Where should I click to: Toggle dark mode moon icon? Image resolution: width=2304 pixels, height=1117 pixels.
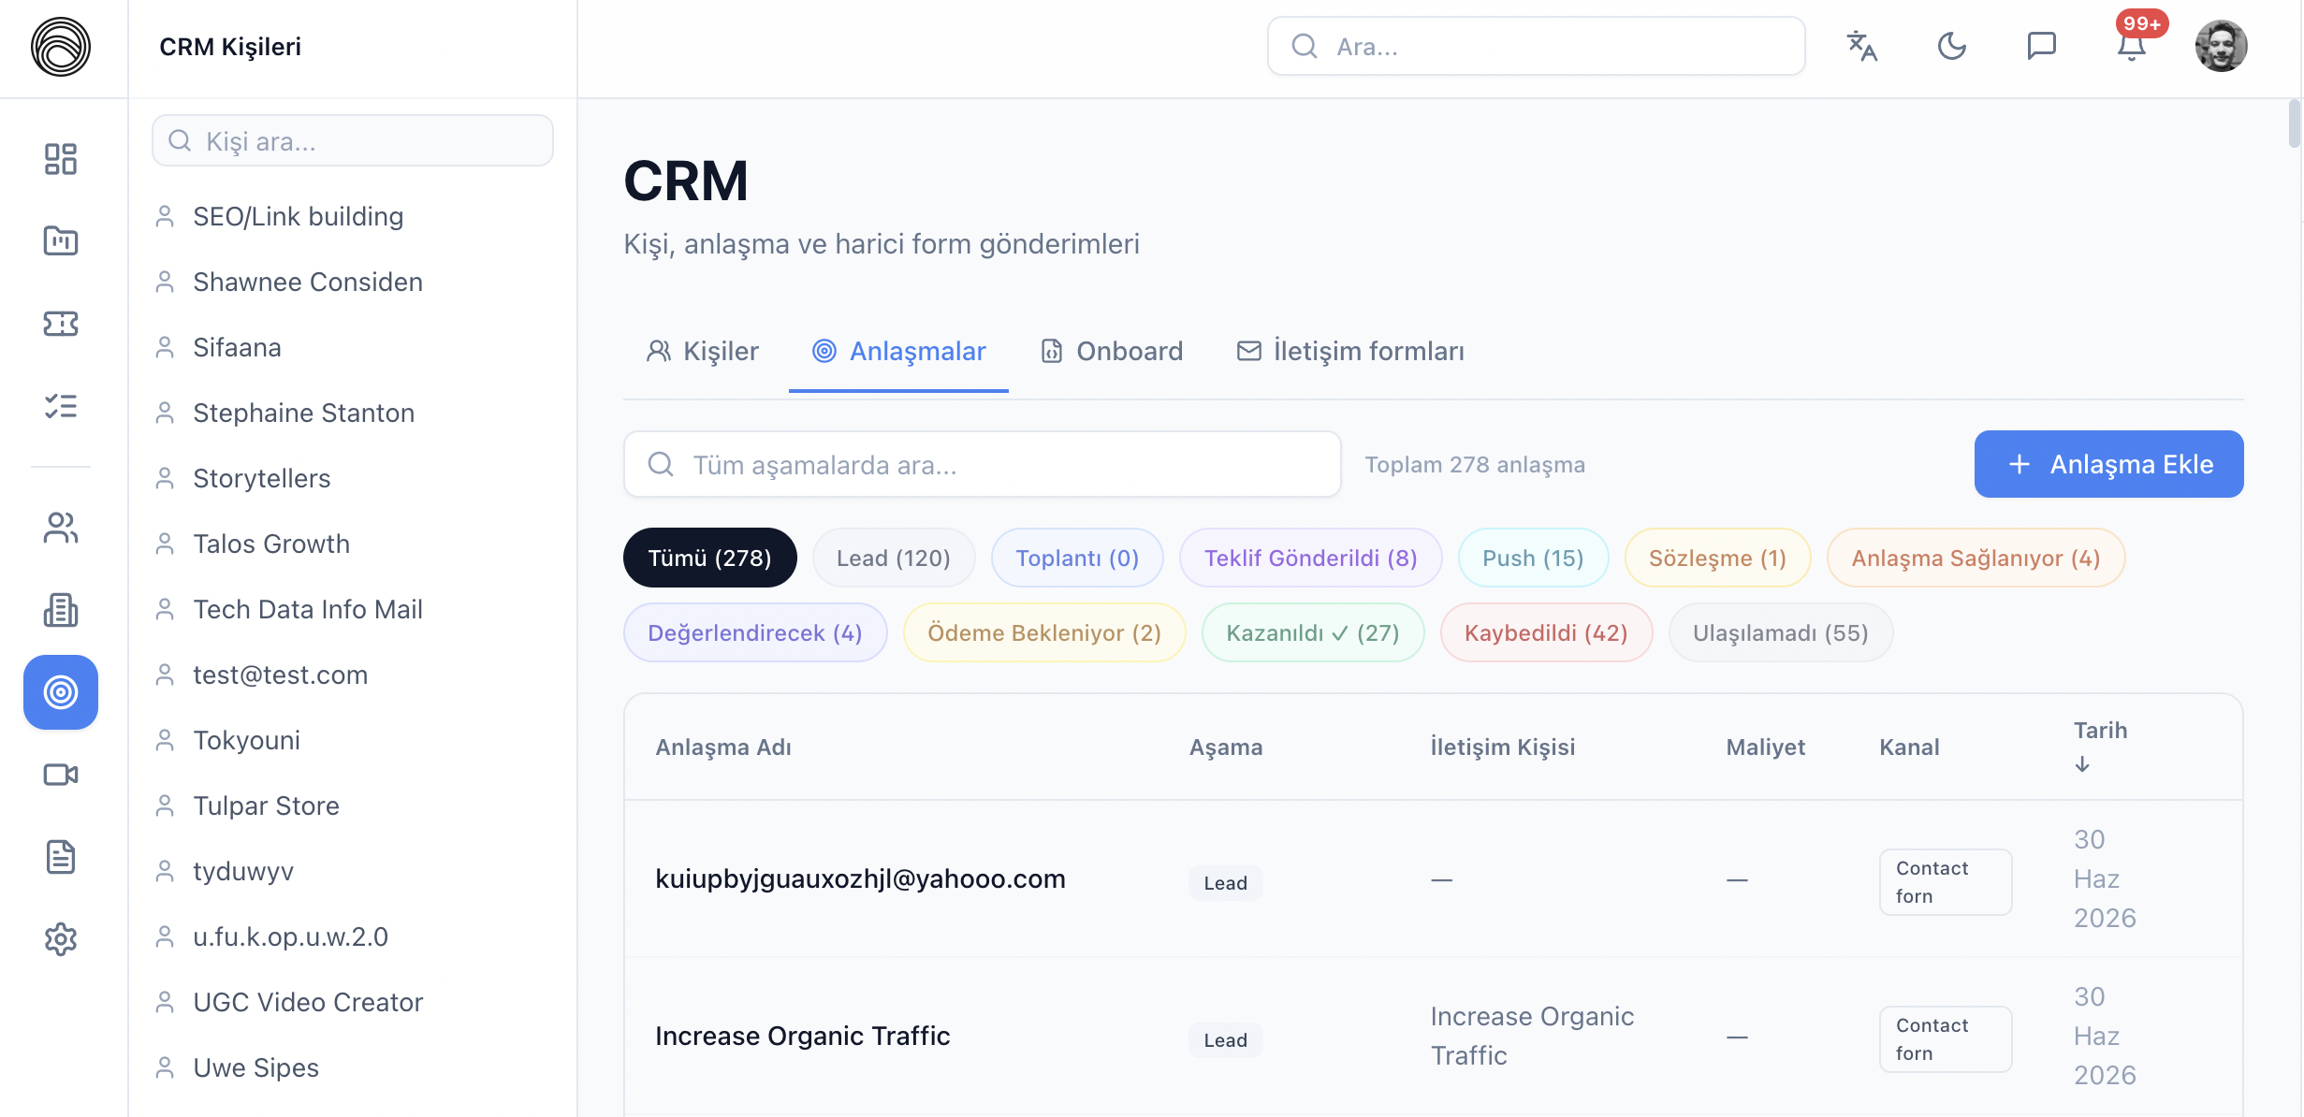(x=1952, y=46)
